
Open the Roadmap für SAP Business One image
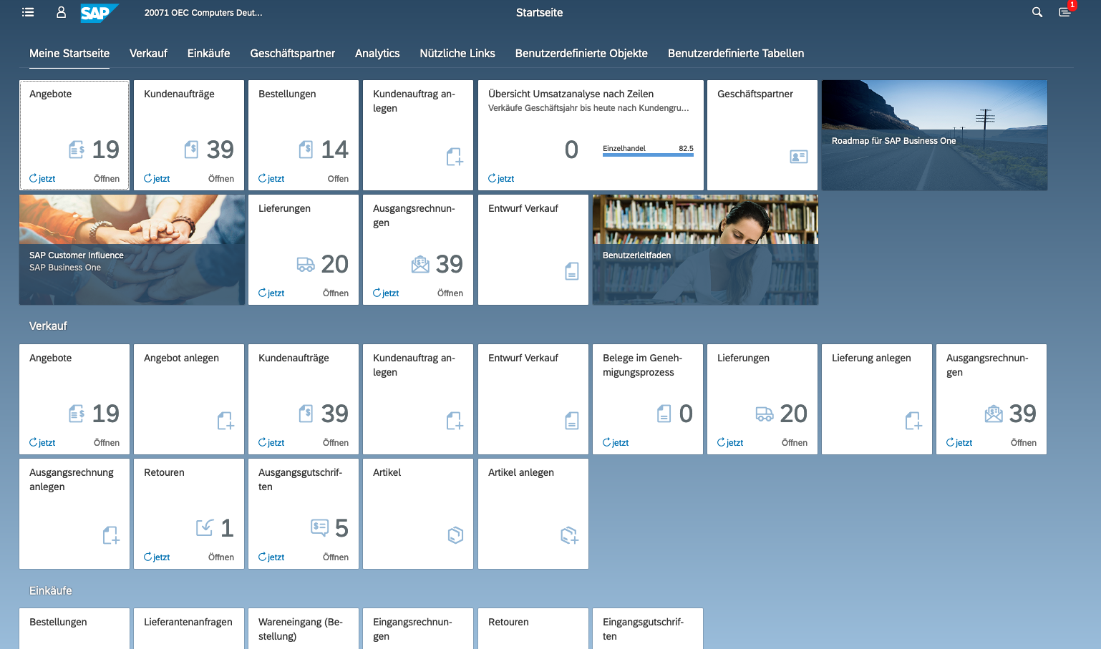[x=934, y=135]
